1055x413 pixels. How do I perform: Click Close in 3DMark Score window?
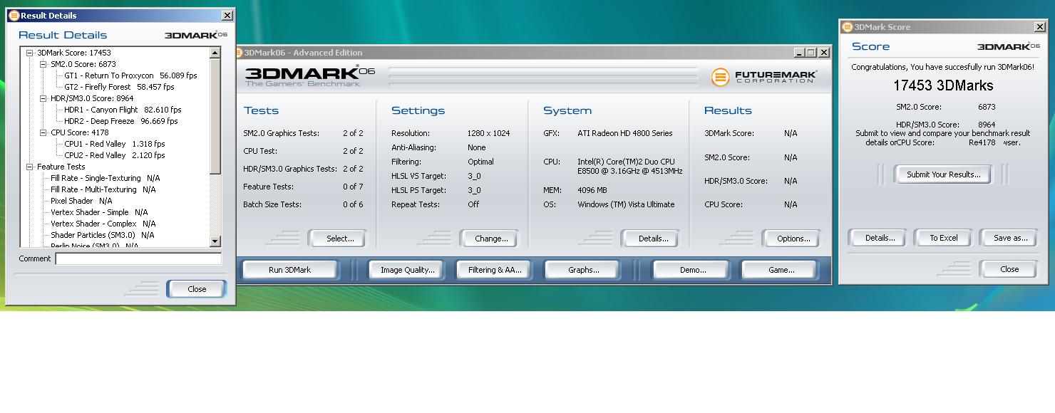[1009, 269]
